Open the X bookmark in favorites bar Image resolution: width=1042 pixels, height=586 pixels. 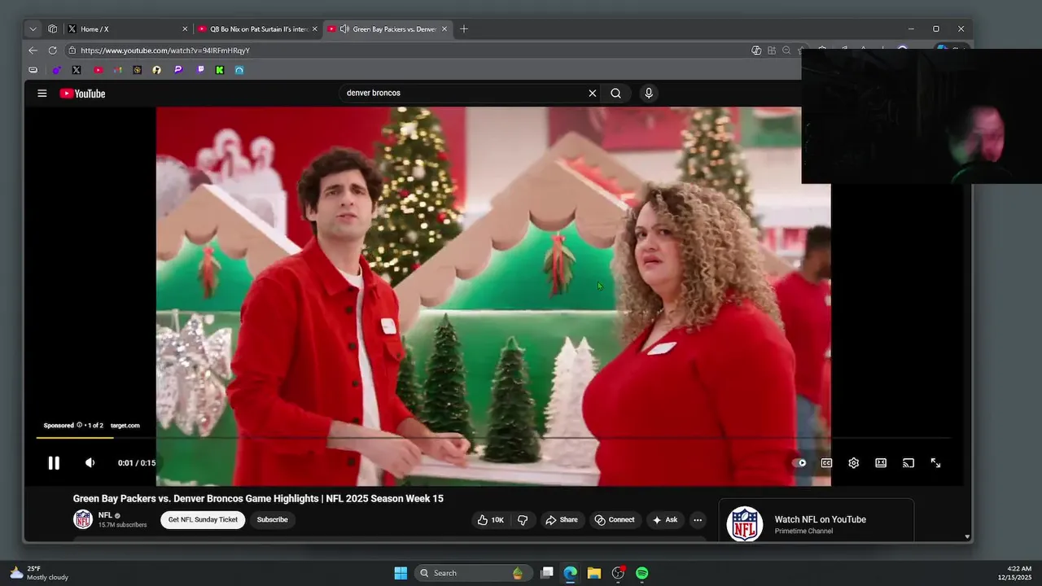(77, 70)
